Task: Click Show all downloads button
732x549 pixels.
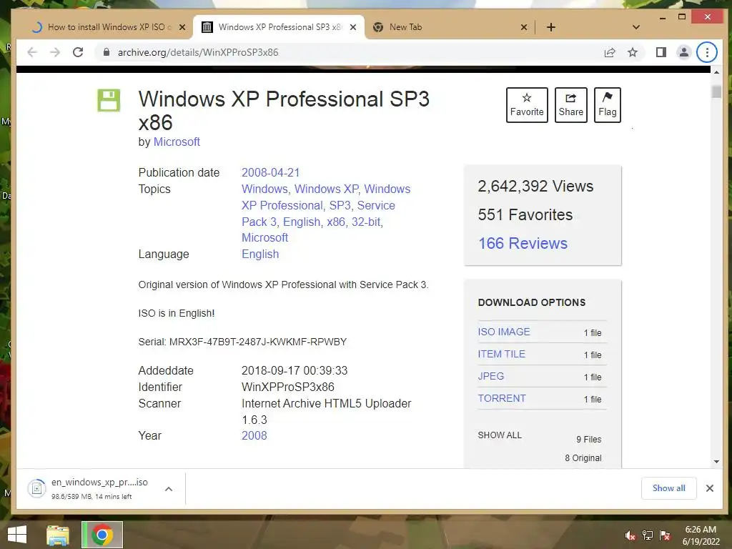Action: pos(668,488)
